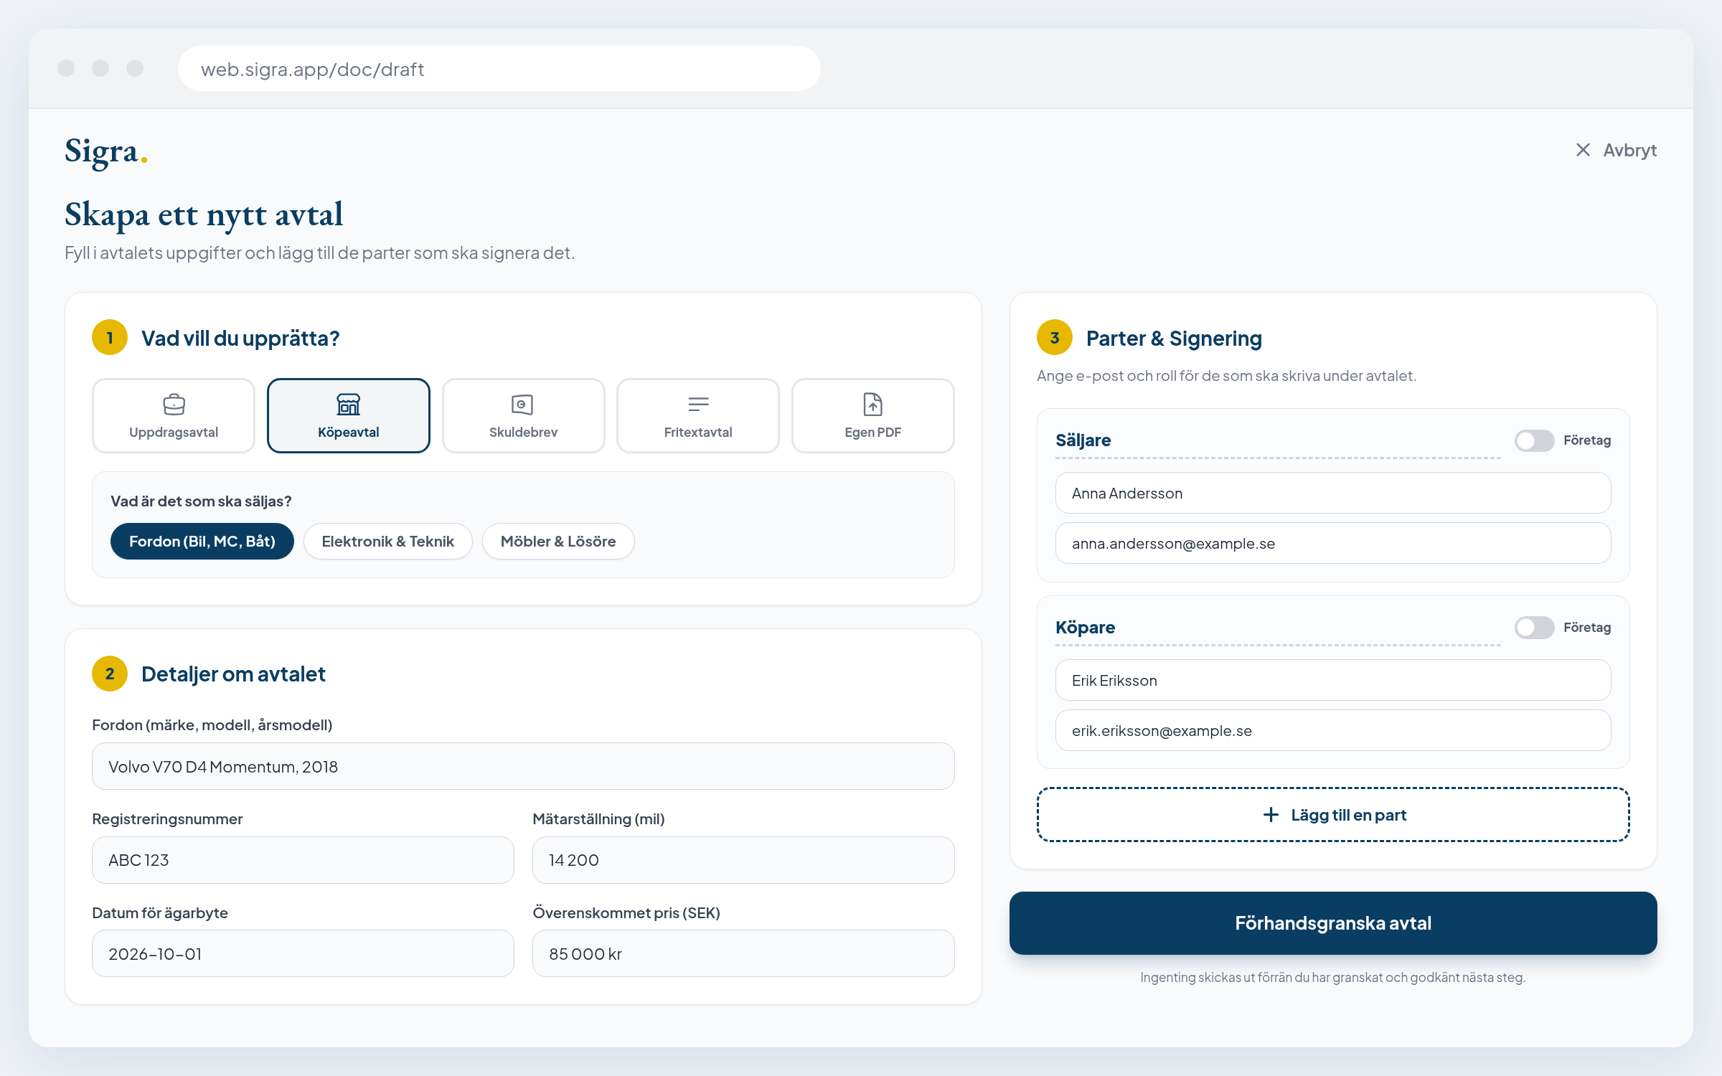The height and width of the screenshot is (1076, 1722).
Task: Edit seller email anna.andersson@example.se
Action: [1333, 543]
